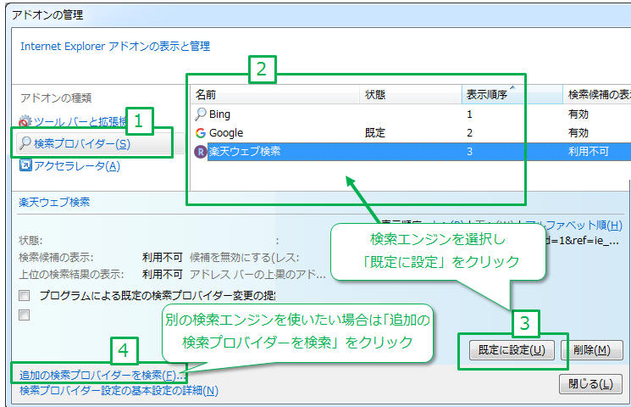631x407 pixels.
Task: Click the toolbar and extensions gear icon
Action: tap(25, 121)
